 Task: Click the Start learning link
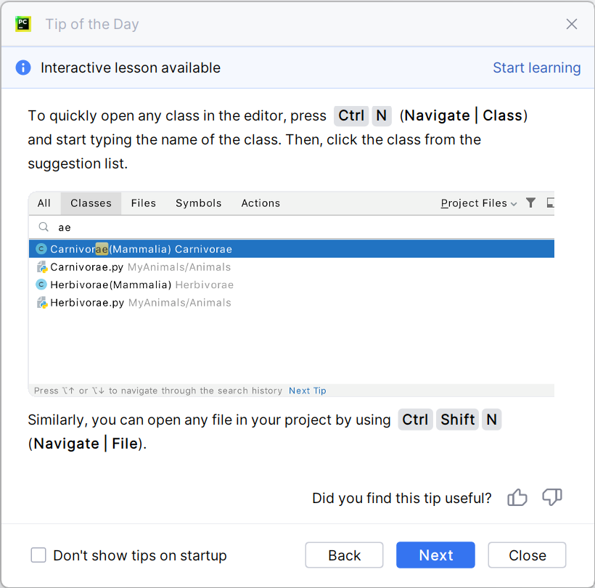(536, 68)
